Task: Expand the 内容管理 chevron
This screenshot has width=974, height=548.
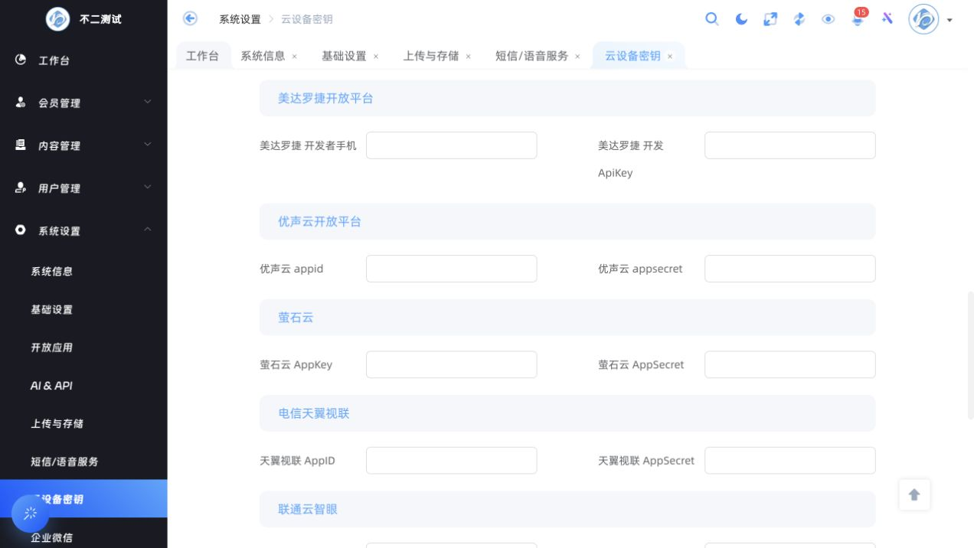Action: tap(148, 144)
